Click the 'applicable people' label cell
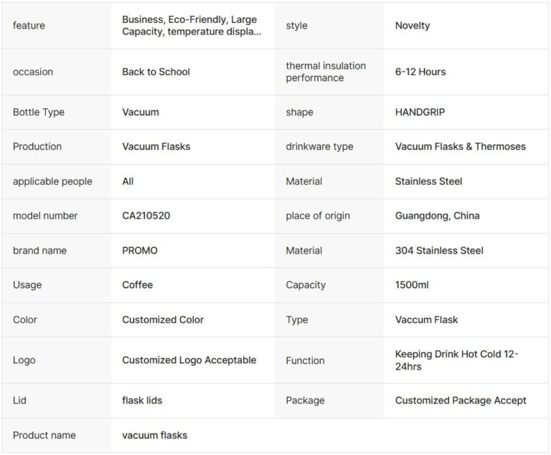Viewport: 551px width, 455px height. (x=52, y=182)
